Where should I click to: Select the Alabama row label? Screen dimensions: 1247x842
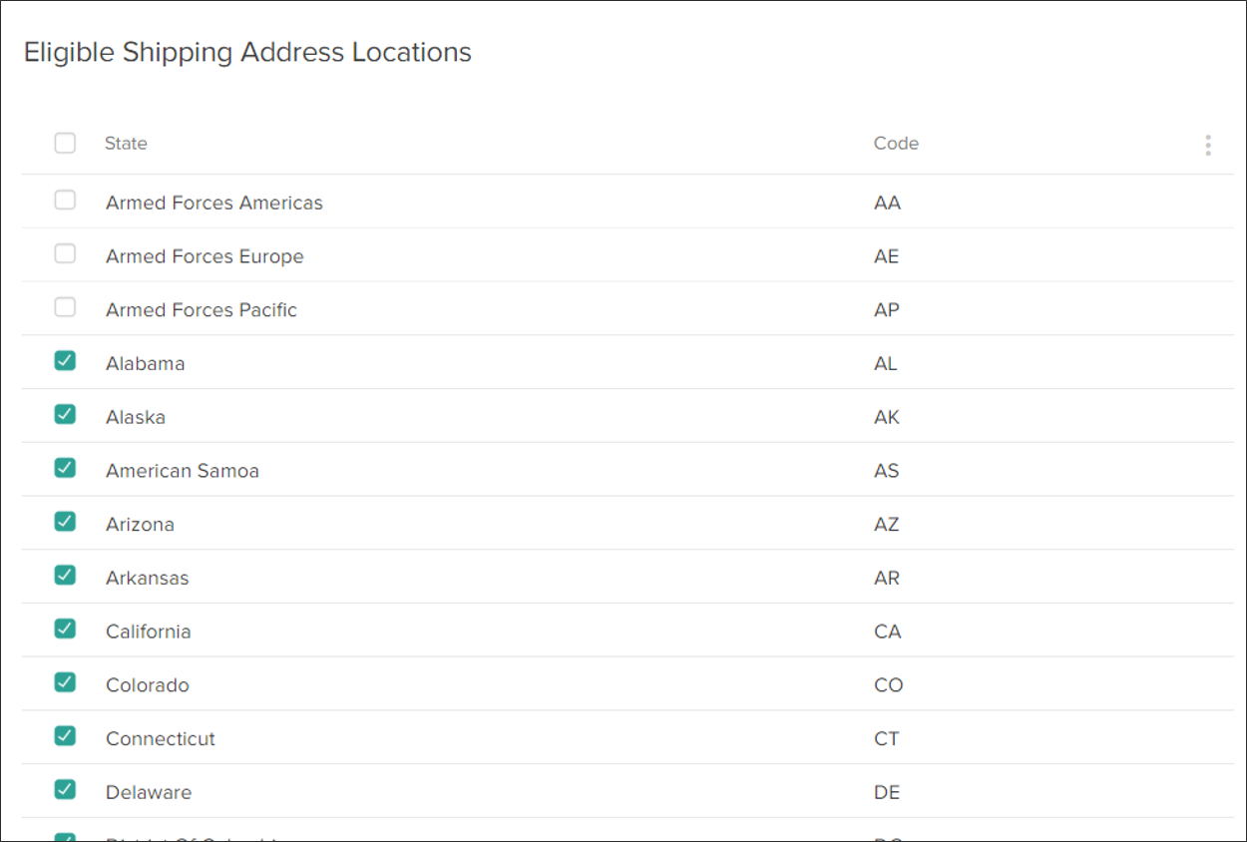[x=145, y=363]
